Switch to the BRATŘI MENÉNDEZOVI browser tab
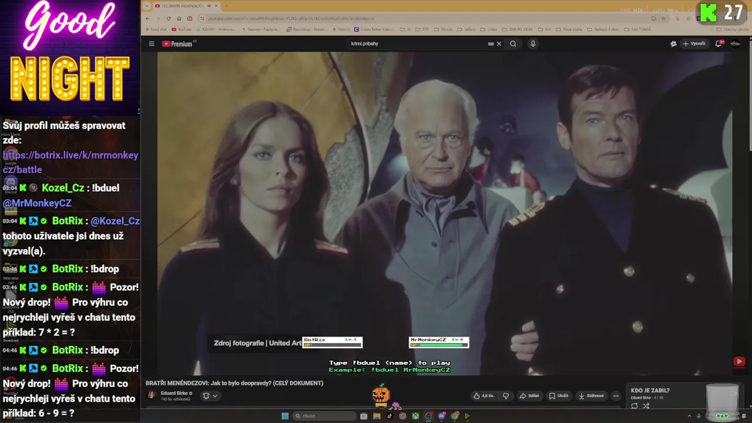This screenshot has height=423, width=752. pos(183,6)
